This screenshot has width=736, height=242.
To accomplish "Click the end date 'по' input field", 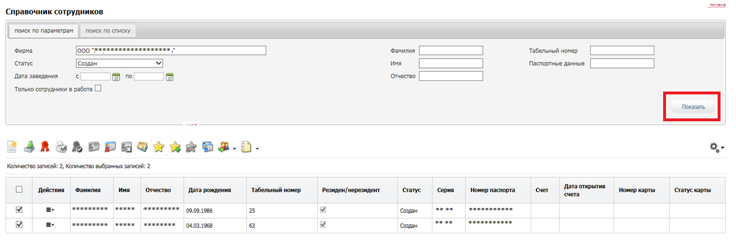I will 149,77.
